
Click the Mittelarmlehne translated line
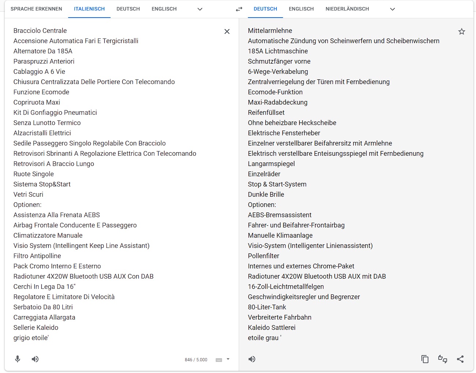(270, 31)
